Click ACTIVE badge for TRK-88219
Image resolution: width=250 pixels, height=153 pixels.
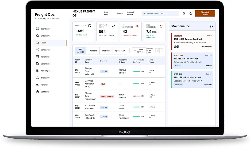click(104, 72)
